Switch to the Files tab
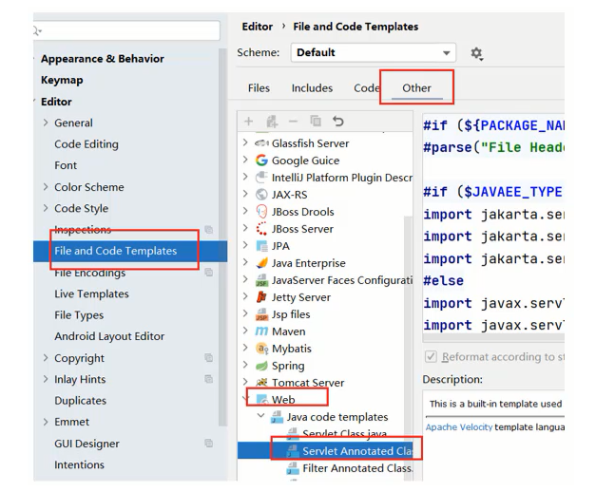 [x=259, y=87]
